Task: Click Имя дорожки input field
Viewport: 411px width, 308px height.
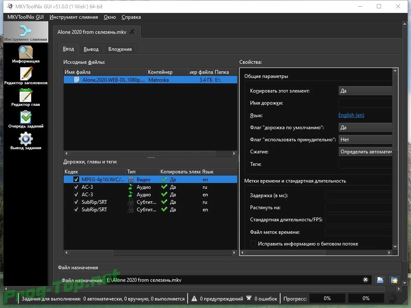Action: [366, 103]
